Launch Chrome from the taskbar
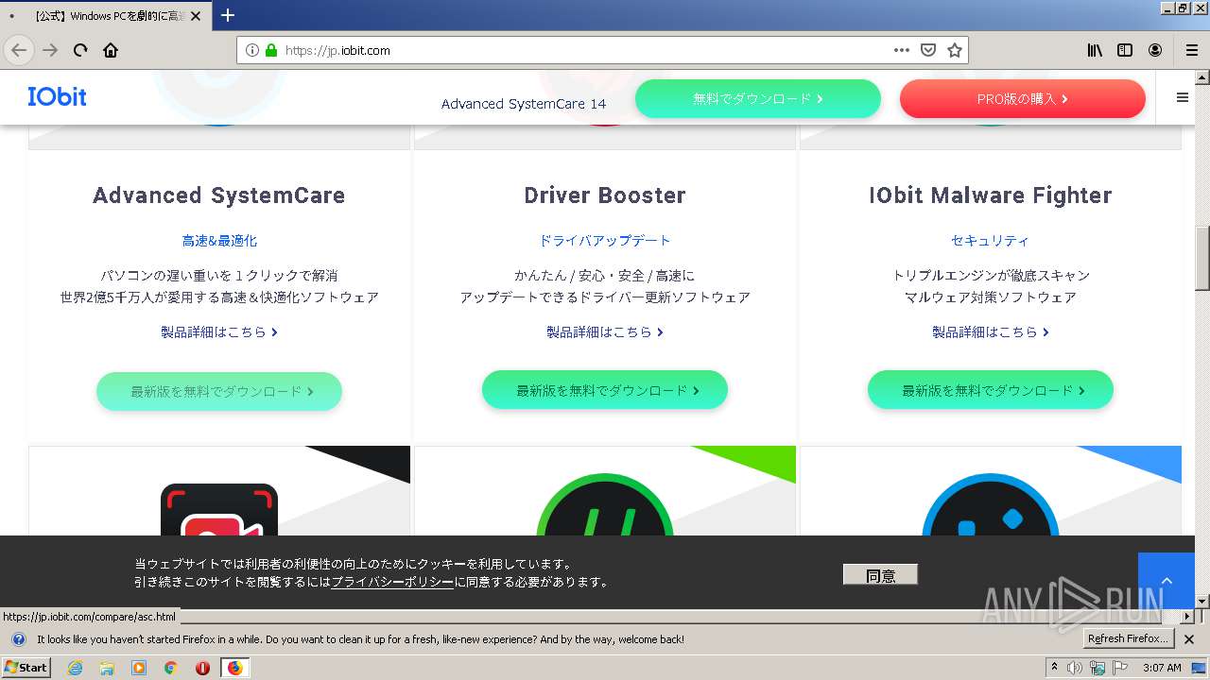Image resolution: width=1210 pixels, height=680 pixels. pos(170,668)
